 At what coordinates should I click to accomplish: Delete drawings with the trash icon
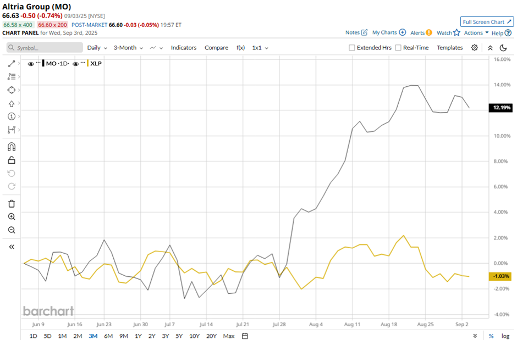pos(11,204)
